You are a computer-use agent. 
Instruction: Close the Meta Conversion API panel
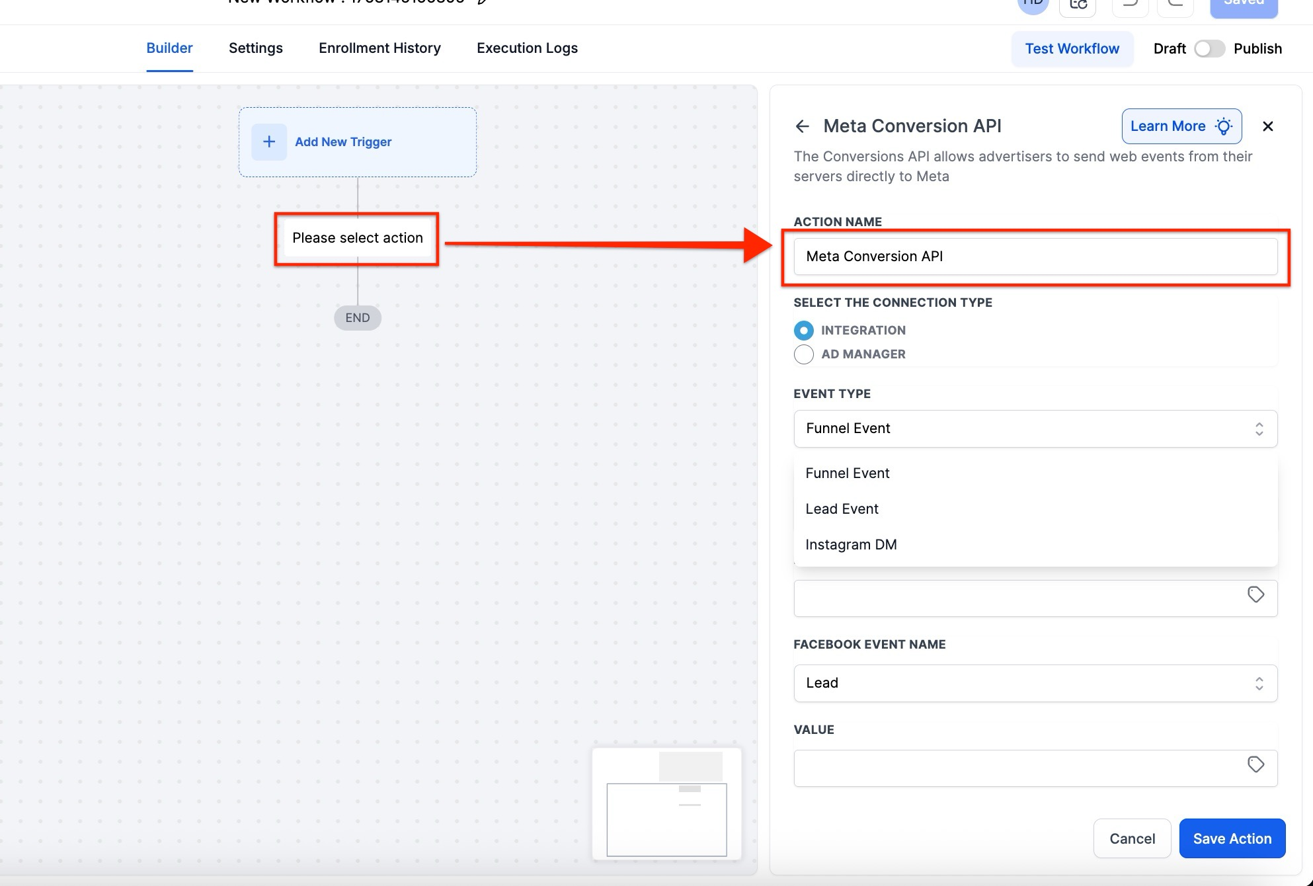click(1267, 126)
